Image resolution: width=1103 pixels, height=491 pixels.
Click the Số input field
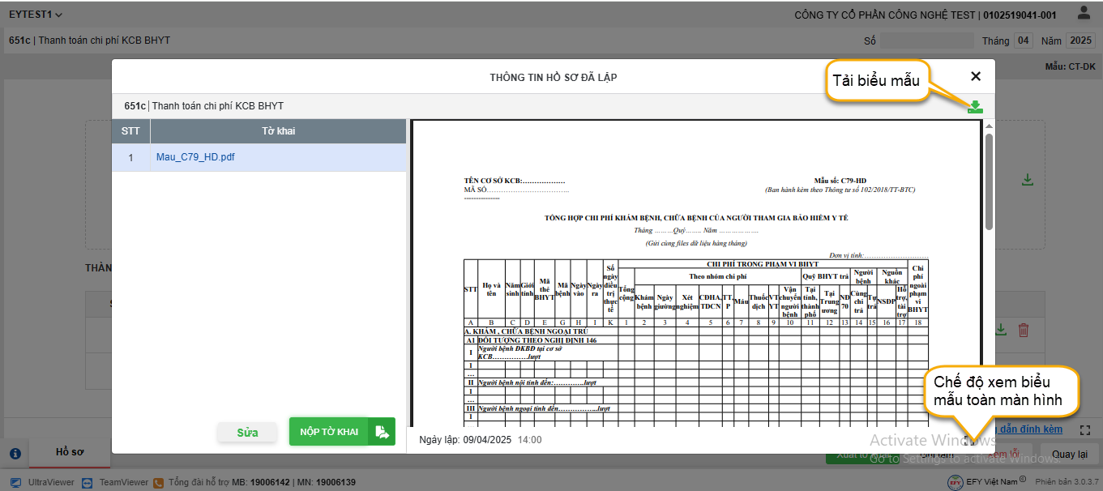point(926,41)
